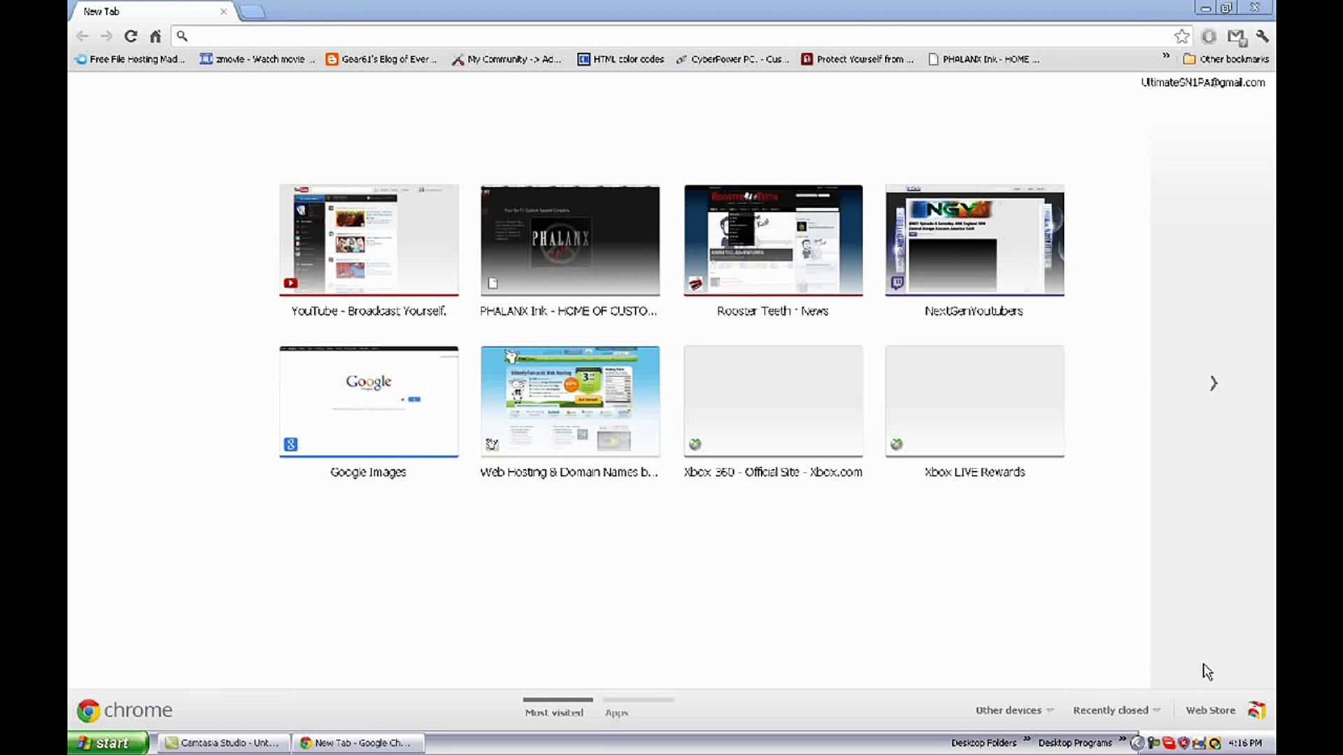Open Gear61's Blog bookmark
The width and height of the screenshot is (1343, 755).
[382, 59]
